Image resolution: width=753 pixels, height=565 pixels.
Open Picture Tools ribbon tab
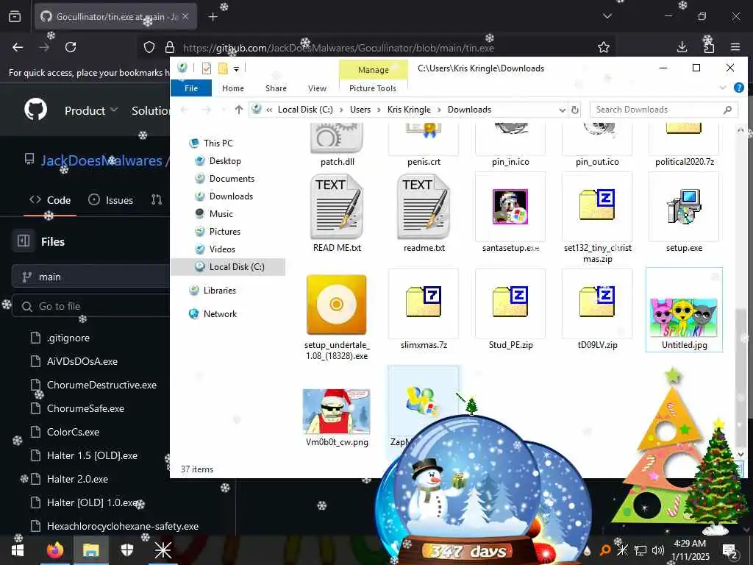[x=373, y=88]
